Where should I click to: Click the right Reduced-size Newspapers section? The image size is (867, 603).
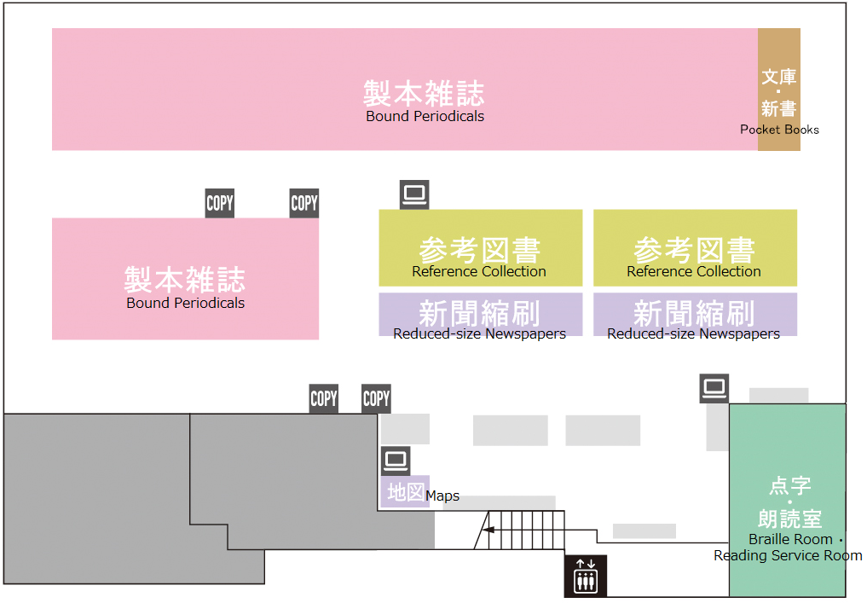695,314
